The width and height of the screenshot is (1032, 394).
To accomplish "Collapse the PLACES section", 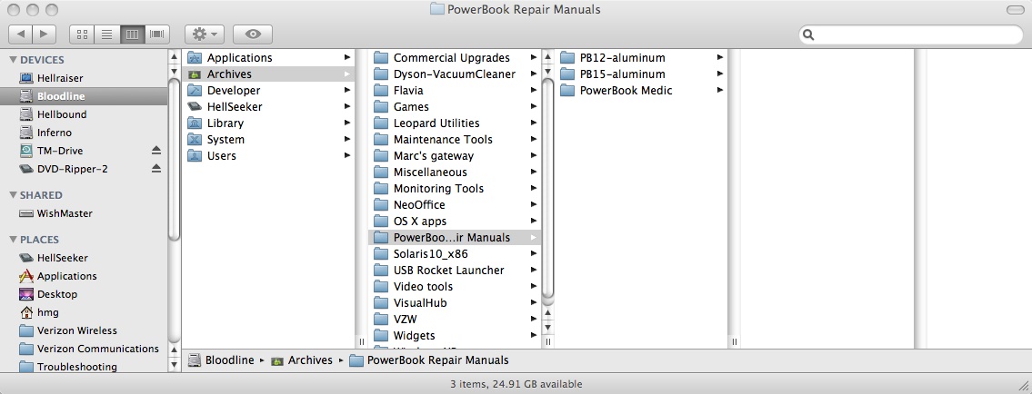I will click(13, 240).
